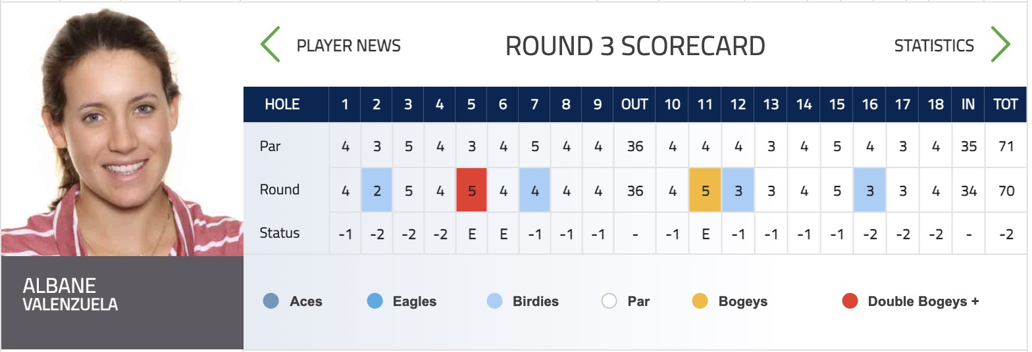Click the Birdies light blue legend dot

(495, 301)
